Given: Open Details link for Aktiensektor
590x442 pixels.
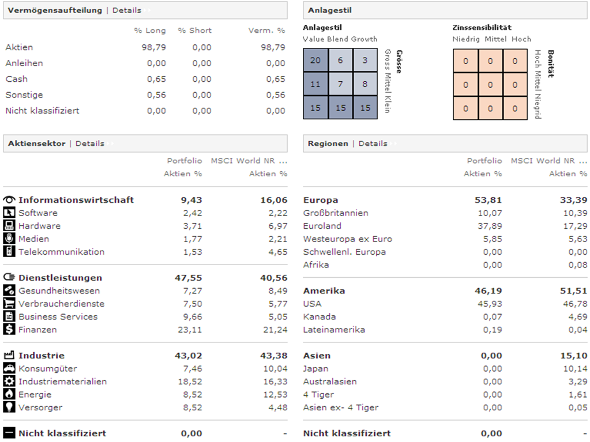Looking at the screenshot, I should pos(89,143).
